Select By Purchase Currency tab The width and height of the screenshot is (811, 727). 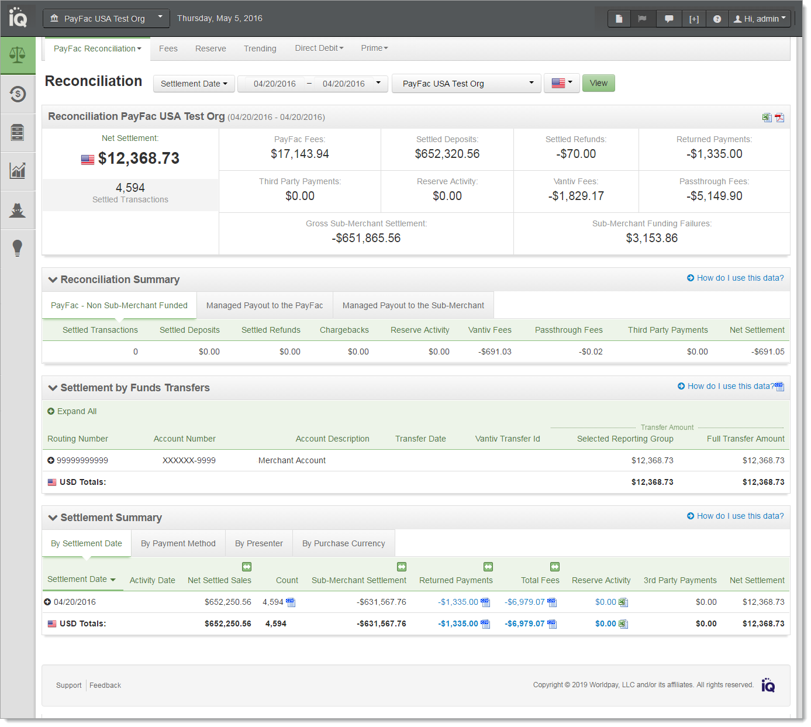pyautogui.click(x=344, y=543)
